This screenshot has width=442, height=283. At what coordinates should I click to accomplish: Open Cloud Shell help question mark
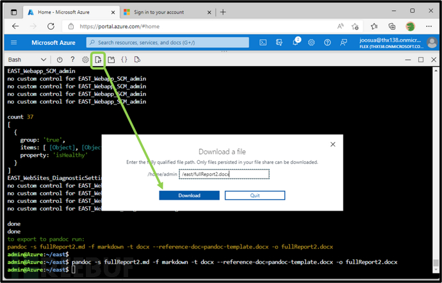point(73,60)
